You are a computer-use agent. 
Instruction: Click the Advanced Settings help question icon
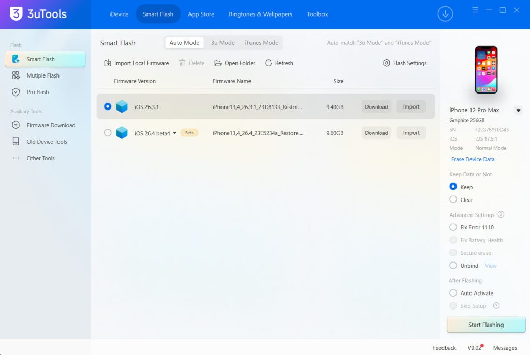point(501,214)
